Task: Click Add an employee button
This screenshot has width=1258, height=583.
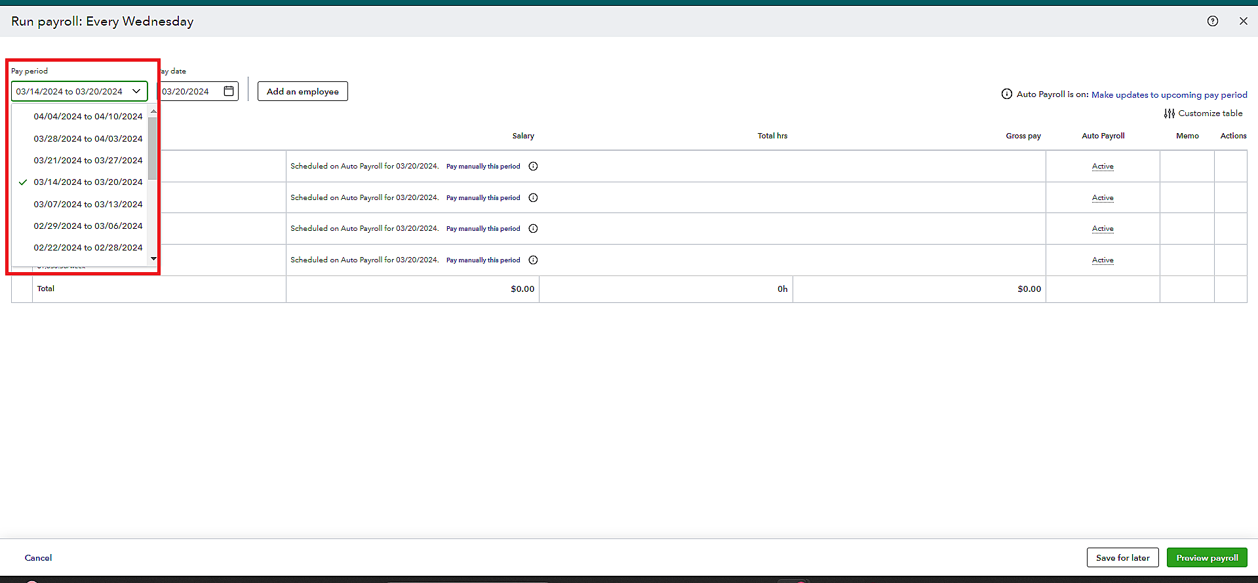Action: point(303,91)
